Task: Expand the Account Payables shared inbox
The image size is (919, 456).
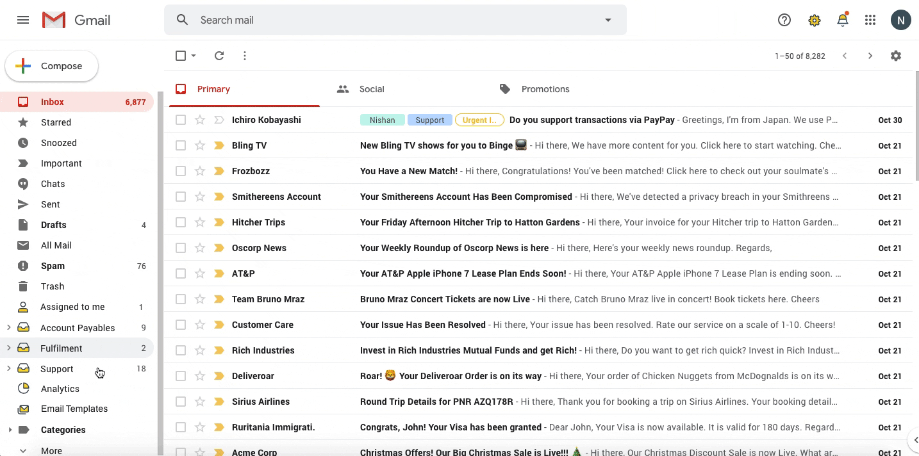Action: [x=8, y=327]
